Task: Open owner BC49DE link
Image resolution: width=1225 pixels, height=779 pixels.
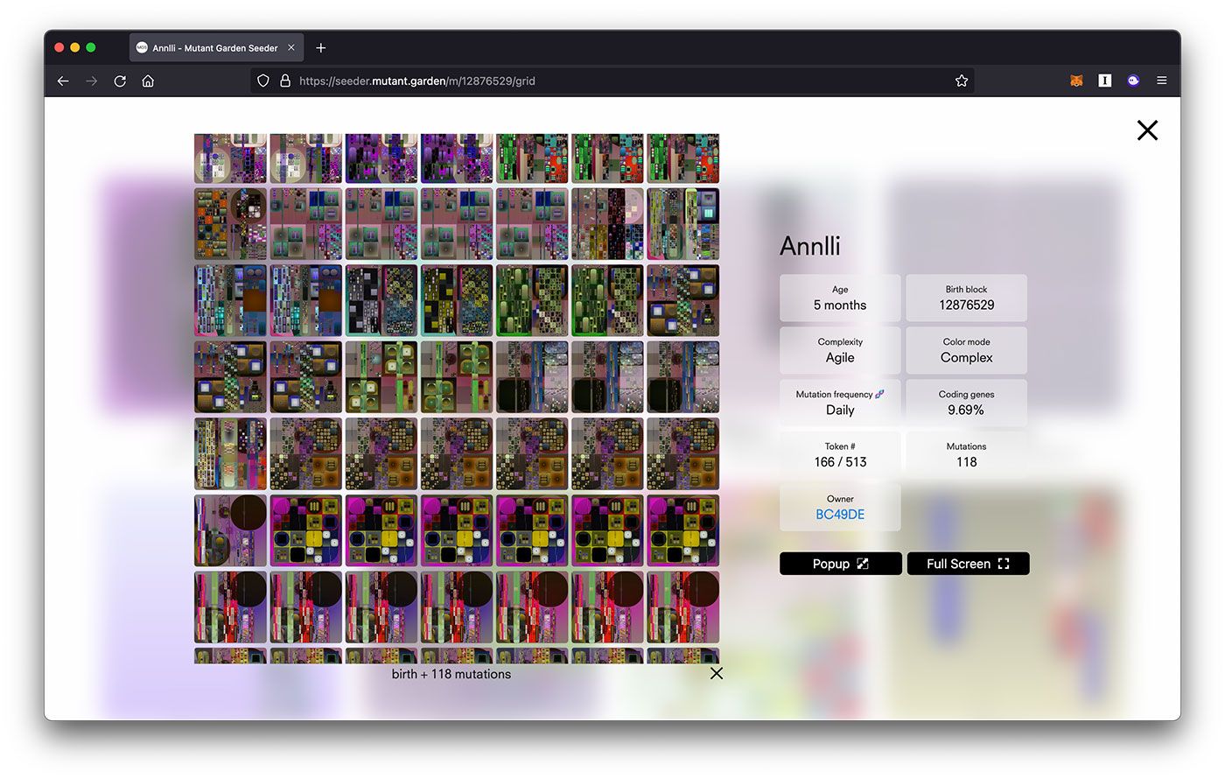Action: point(840,515)
